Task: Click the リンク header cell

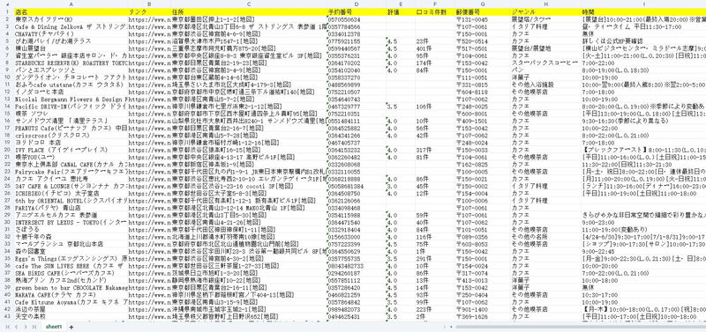Action: pyautogui.click(x=149, y=12)
